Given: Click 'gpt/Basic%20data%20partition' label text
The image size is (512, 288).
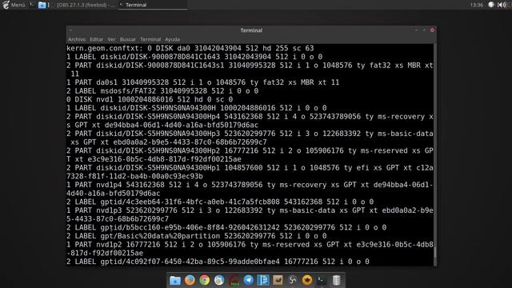Looking at the screenshot, I should click(160, 236).
